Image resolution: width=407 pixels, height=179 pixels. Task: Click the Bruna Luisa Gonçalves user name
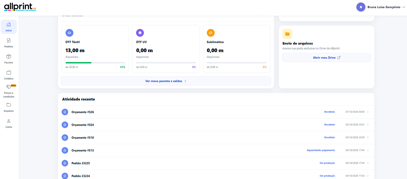tap(384, 7)
